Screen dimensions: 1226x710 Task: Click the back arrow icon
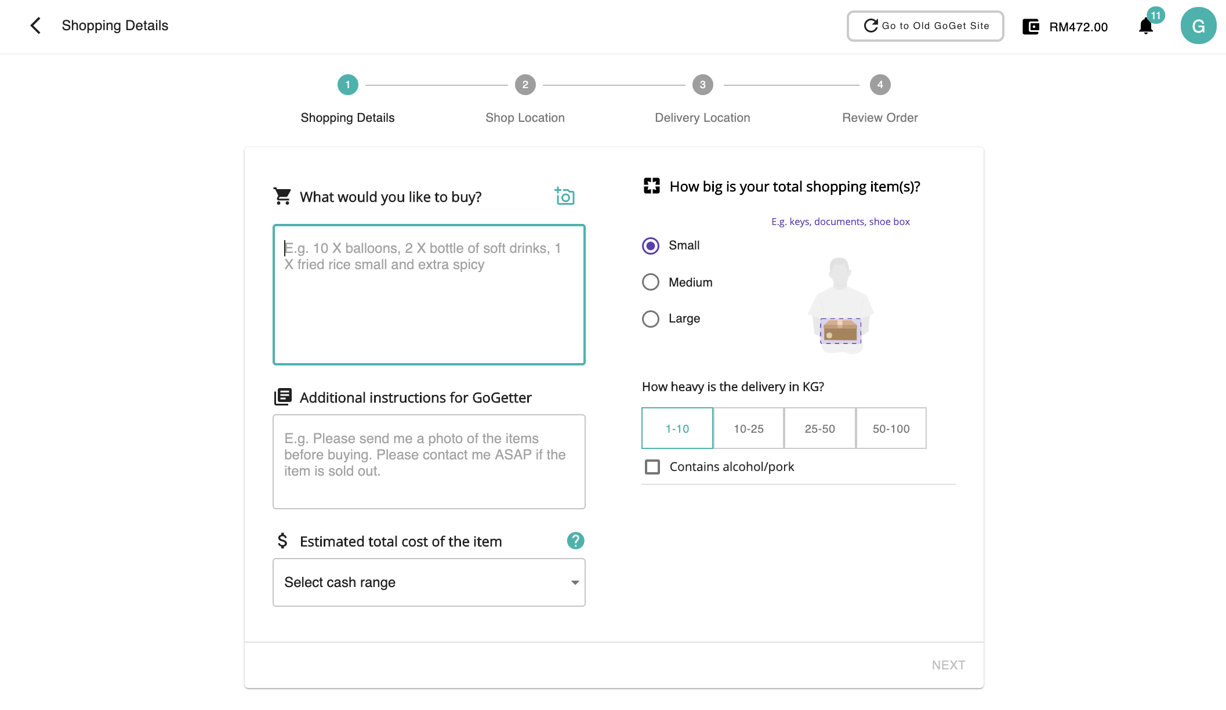coord(35,26)
